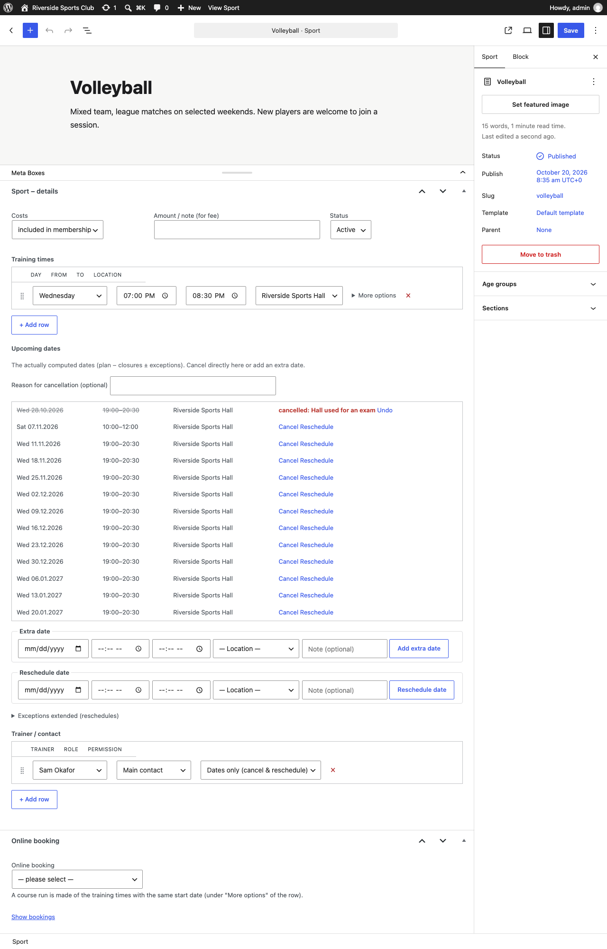Expand Exceptions extended (reschedules)

click(65, 716)
